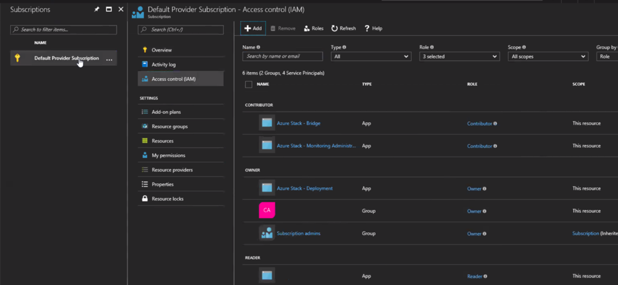
Task: Click Contributor role link for Azure Stack - Bridge
Action: pos(480,123)
